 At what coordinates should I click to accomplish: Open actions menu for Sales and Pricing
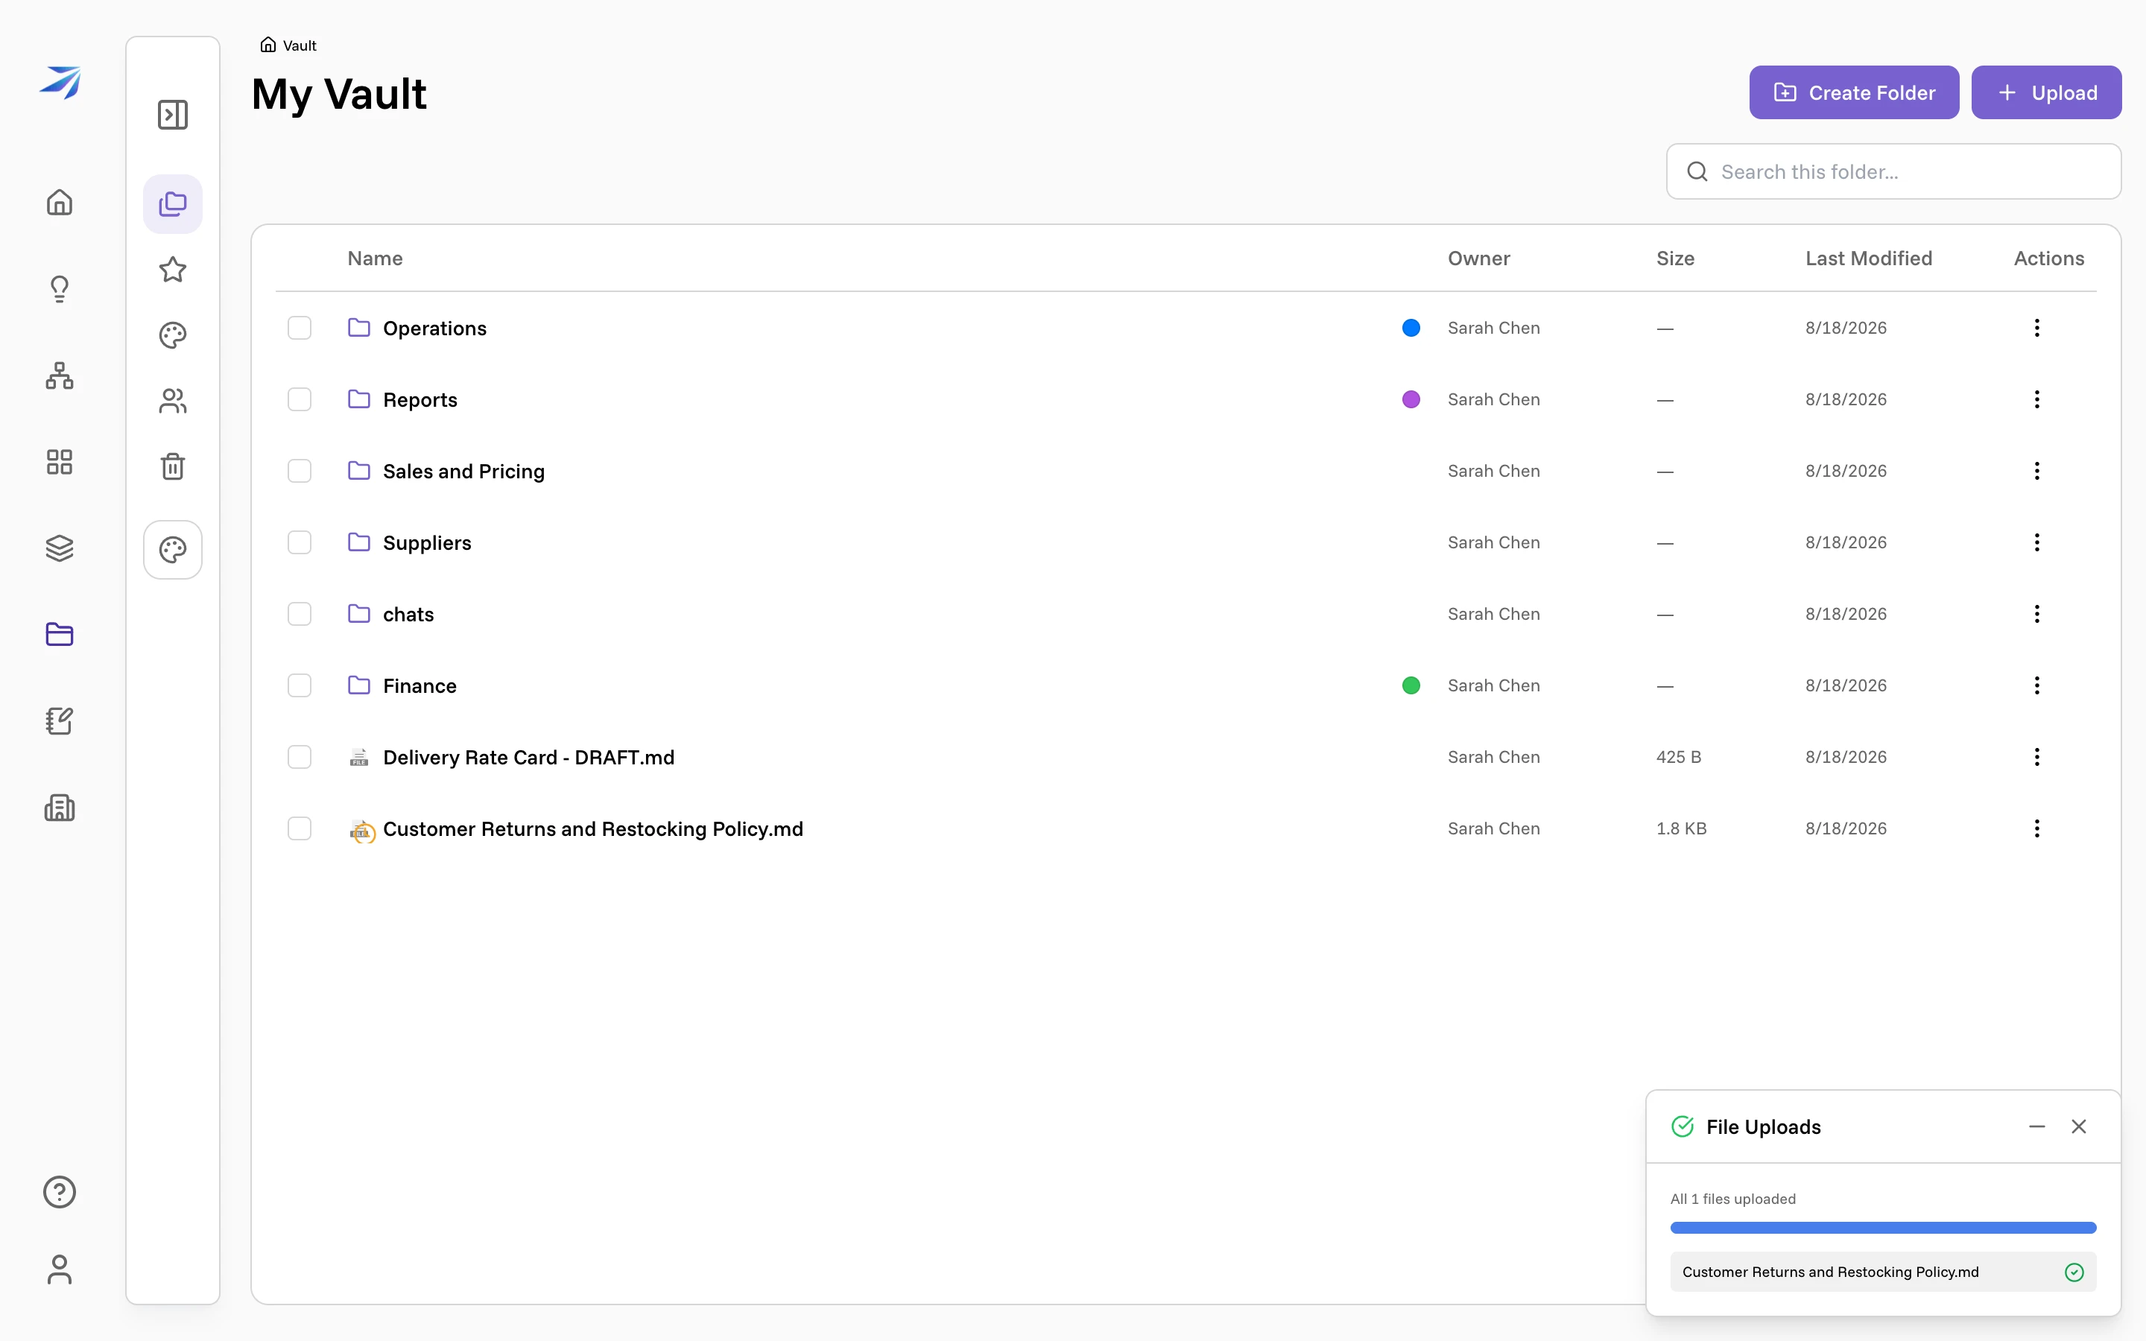click(2037, 471)
